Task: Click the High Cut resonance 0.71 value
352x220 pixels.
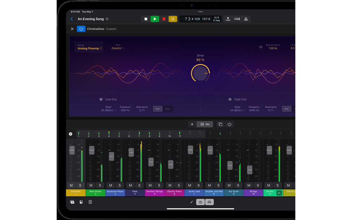Action: coord(271,110)
